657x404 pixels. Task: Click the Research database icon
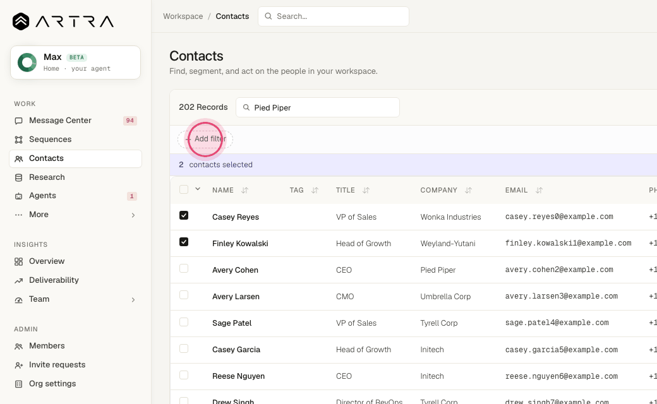[18, 177]
